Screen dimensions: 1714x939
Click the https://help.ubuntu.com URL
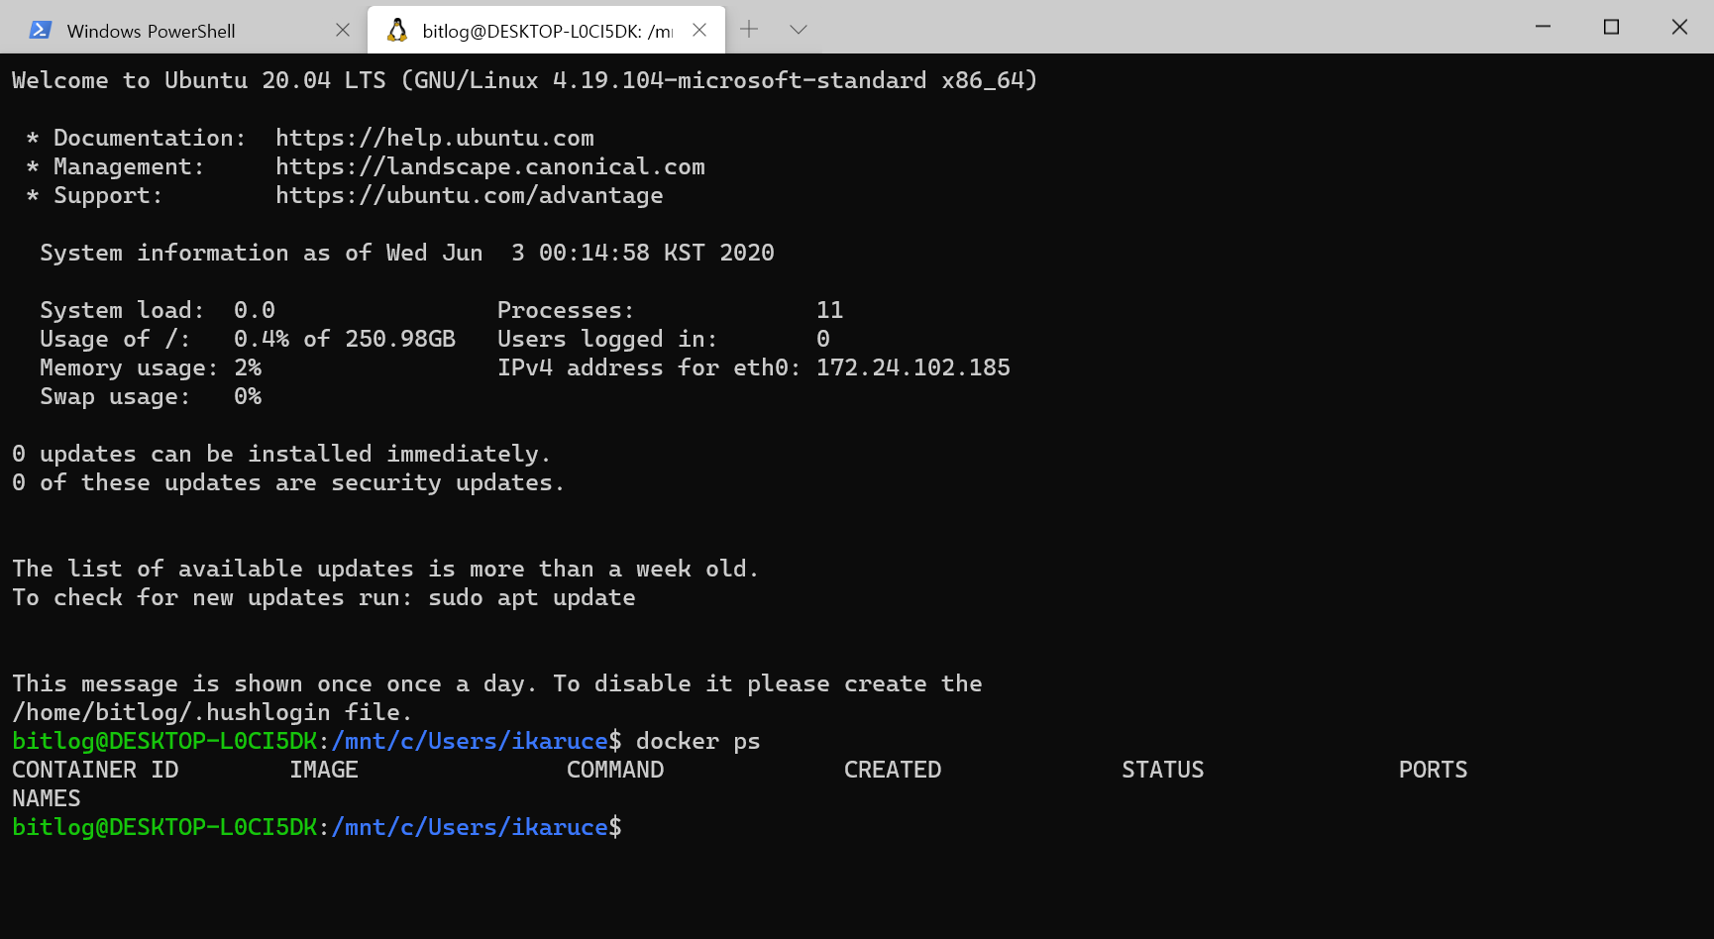pos(435,138)
